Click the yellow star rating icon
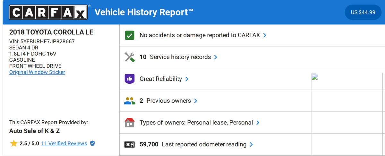 13,143
